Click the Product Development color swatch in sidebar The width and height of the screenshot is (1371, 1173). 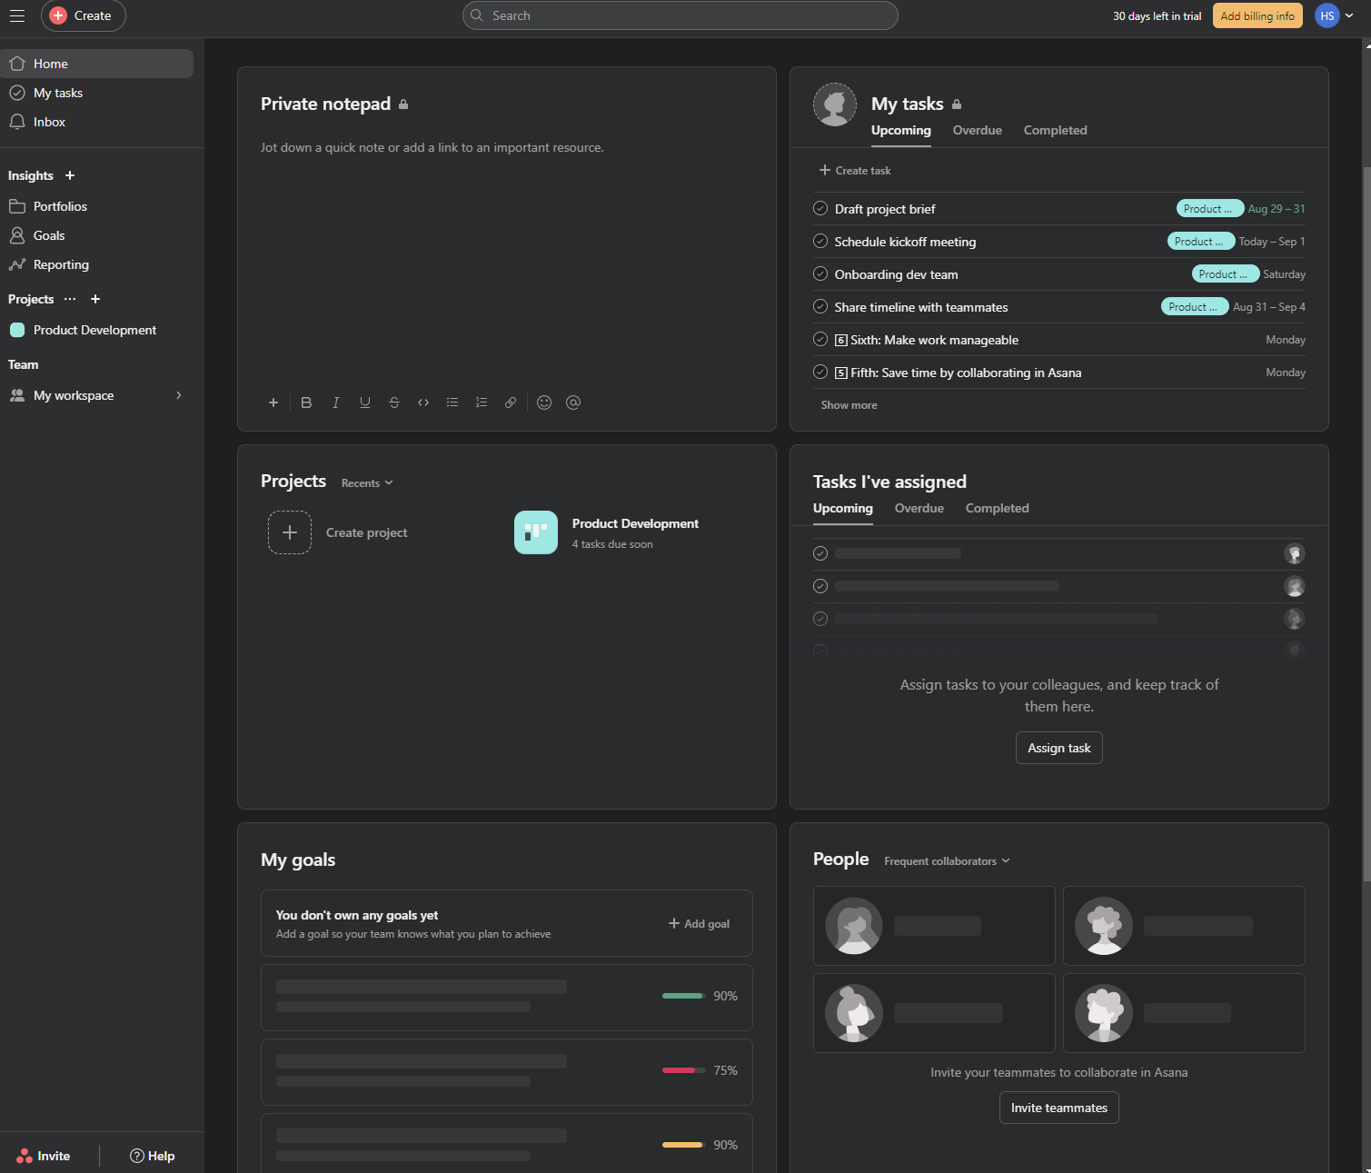(x=17, y=331)
